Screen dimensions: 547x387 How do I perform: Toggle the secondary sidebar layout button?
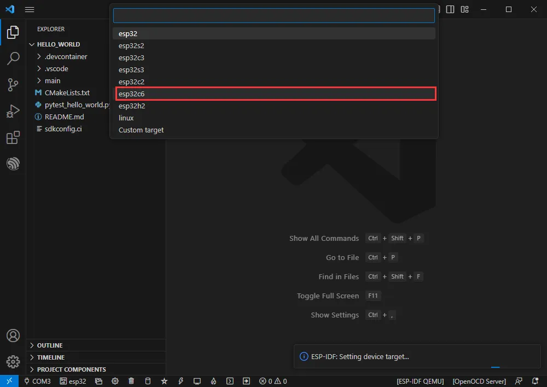coord(450,9)
